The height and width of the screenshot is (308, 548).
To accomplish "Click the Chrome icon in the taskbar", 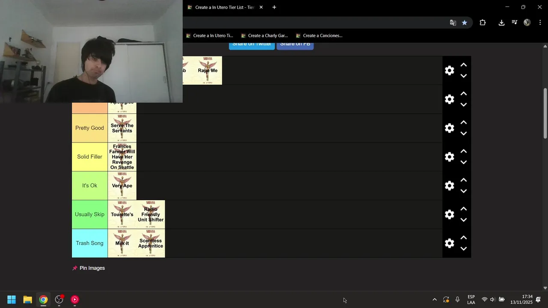I will (43, 299).
